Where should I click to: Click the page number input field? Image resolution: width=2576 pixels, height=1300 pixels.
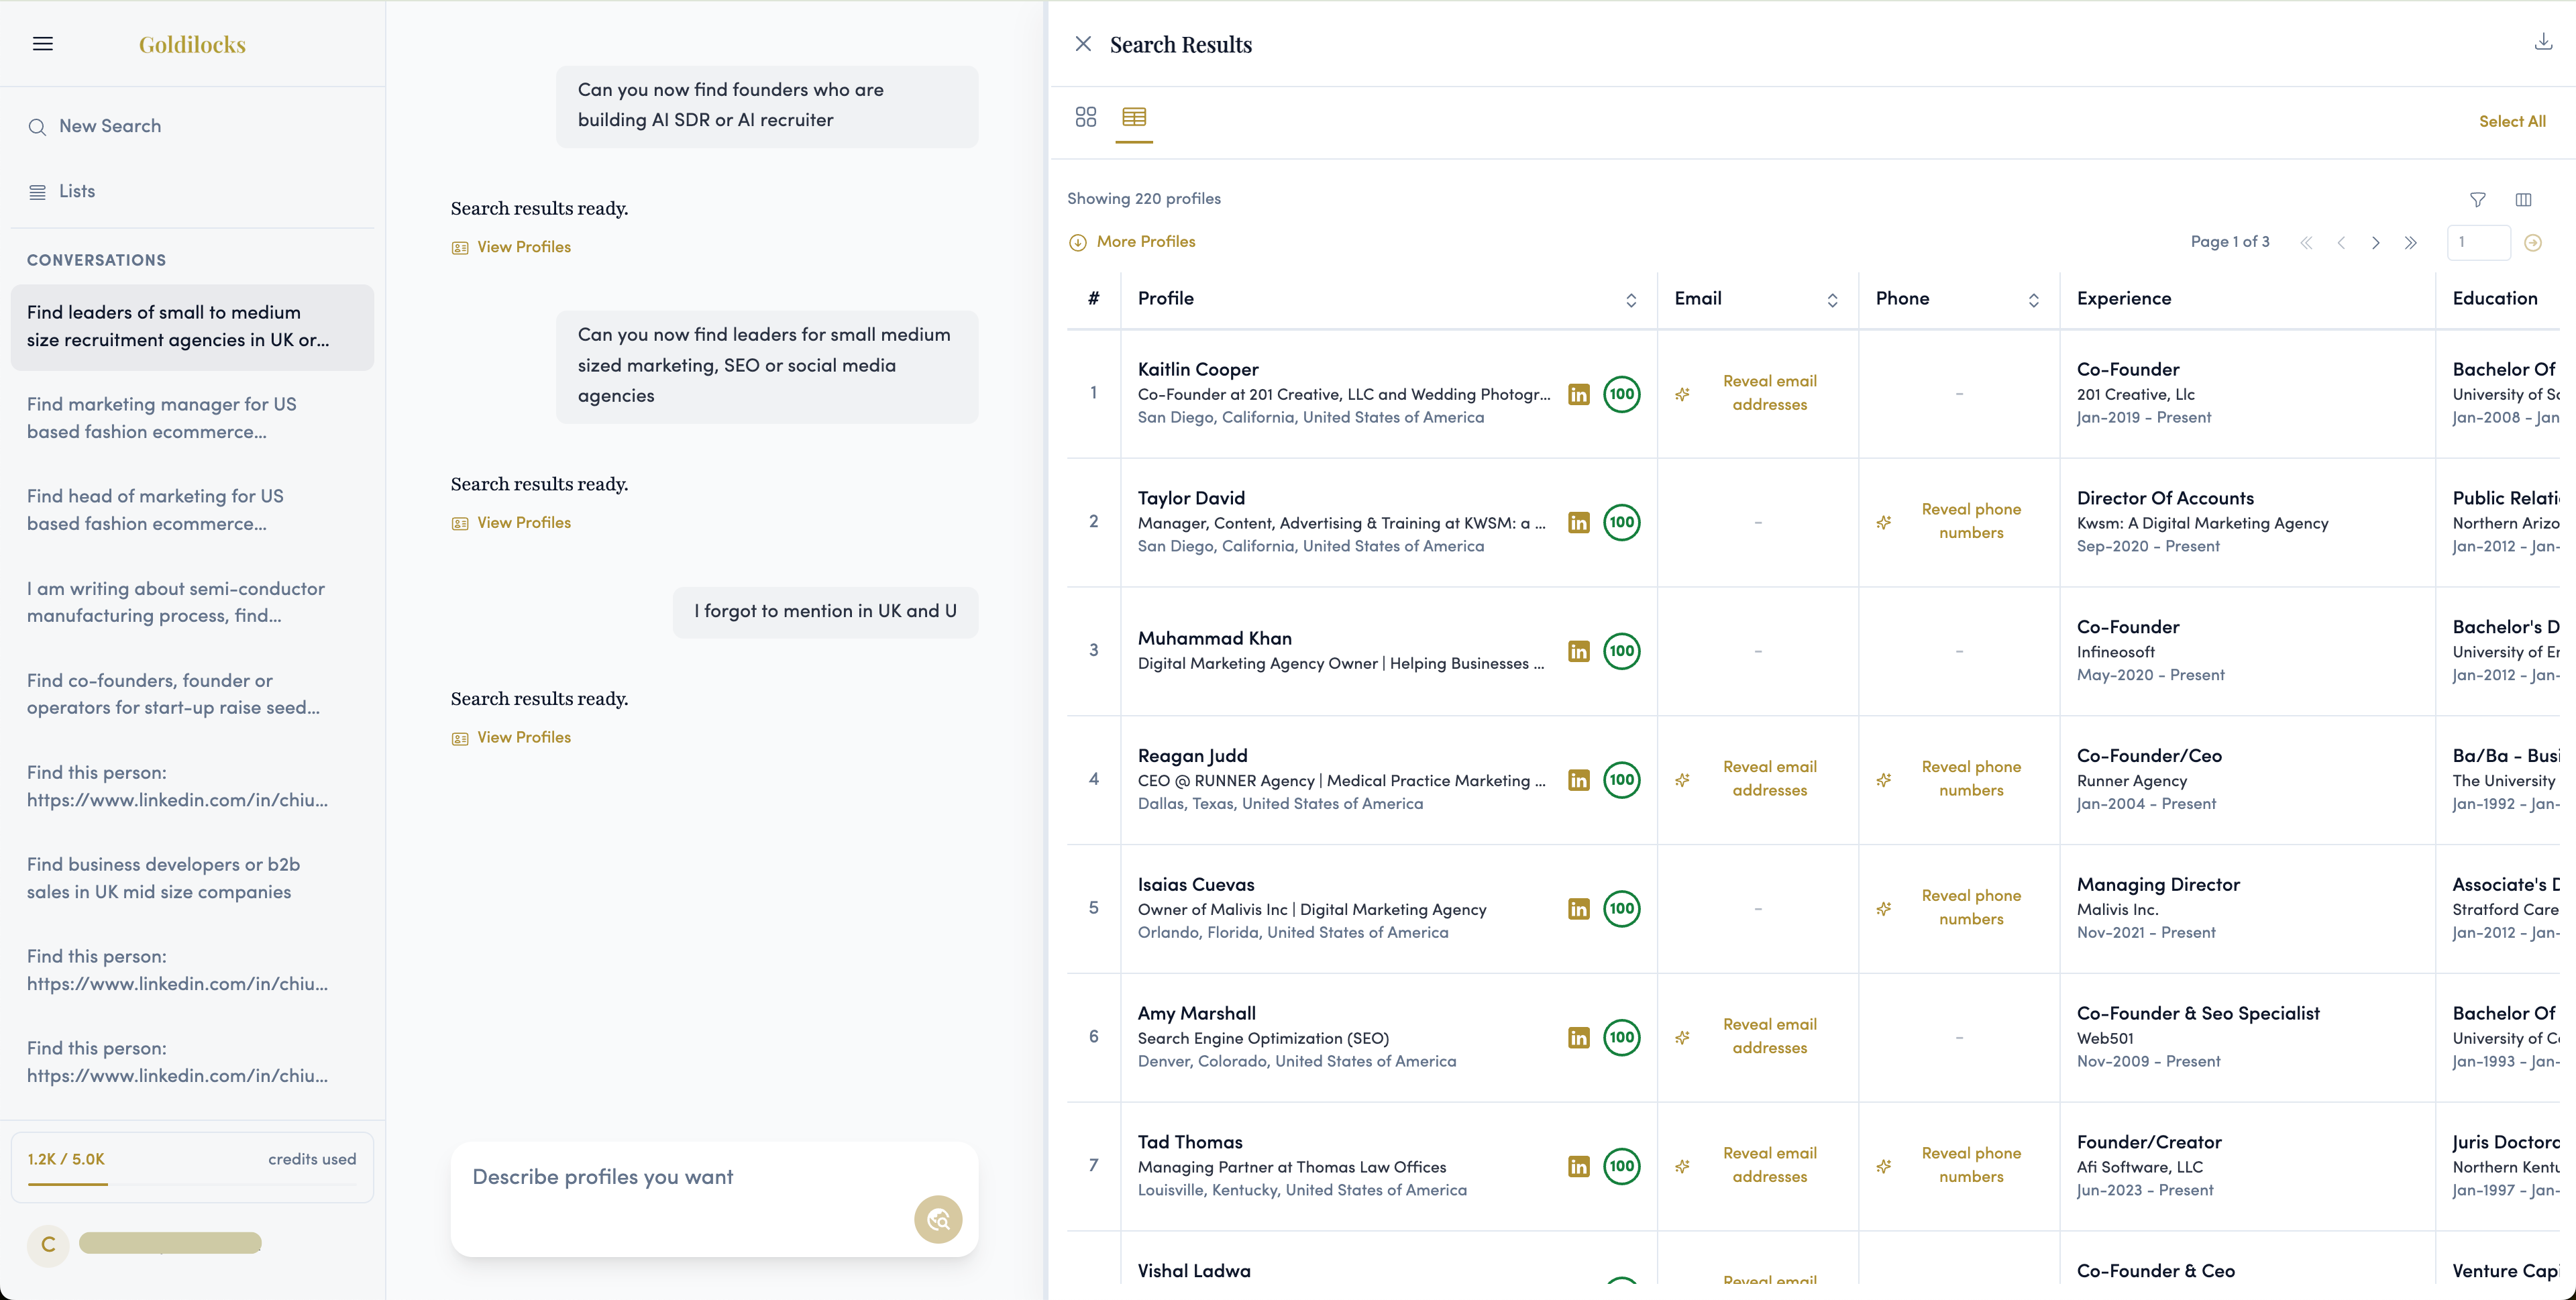point(2478,242)
